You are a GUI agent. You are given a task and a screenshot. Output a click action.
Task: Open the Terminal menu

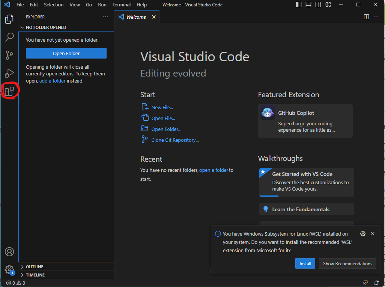click(x=121, y=5)
